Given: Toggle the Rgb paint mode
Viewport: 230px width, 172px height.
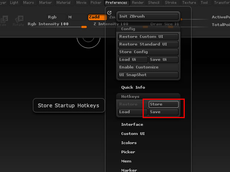Looking at the screenshot, I should tap(56, 17).
